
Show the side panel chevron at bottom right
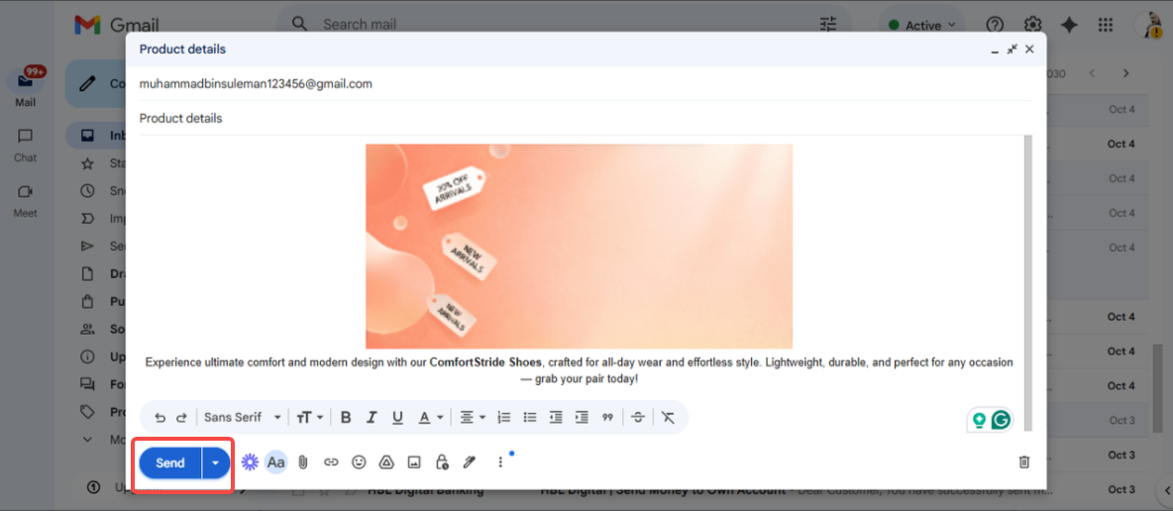pyautogui.click(x=1165, y=490)
